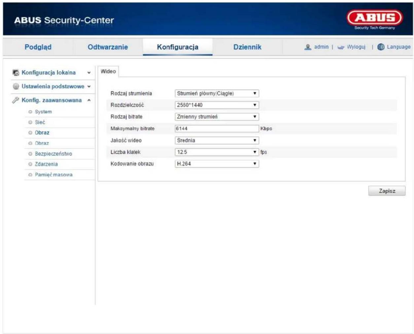Open the Kodowanie obrazu H.264 dropdown
This screenshot has height=334, width=414.
pos(217,164)
